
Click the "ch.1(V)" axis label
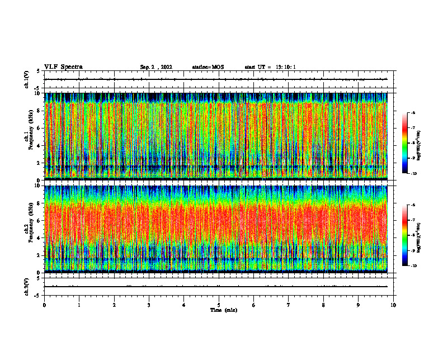(x=26, y=79)
